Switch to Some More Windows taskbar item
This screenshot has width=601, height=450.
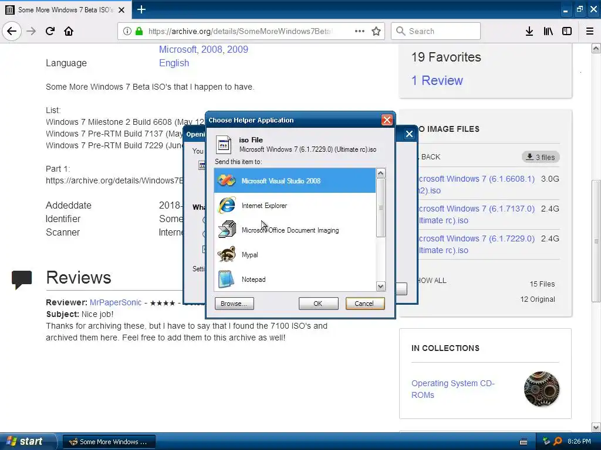coord(109,442)
